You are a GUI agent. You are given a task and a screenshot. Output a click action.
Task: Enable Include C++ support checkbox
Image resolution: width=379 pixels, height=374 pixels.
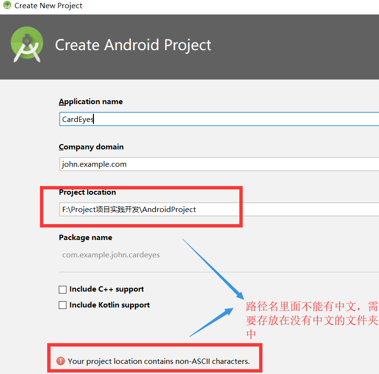(x=63, y=289)
